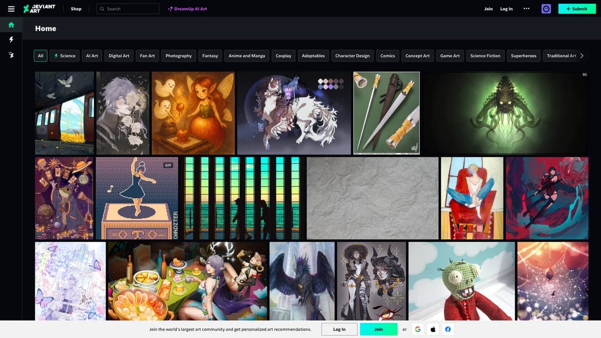Click the Join link in top header
Screen dimensions: 601x338
488,9
